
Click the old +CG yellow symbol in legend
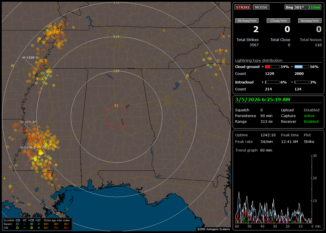click(x=32, y=228)
